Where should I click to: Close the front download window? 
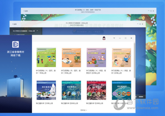(x=131, y=38)
